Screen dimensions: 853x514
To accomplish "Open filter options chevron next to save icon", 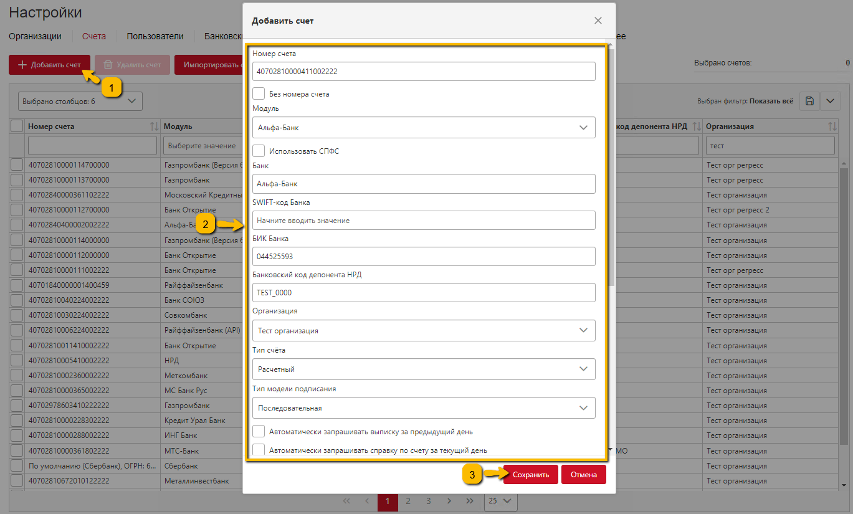I will (830, 101).
